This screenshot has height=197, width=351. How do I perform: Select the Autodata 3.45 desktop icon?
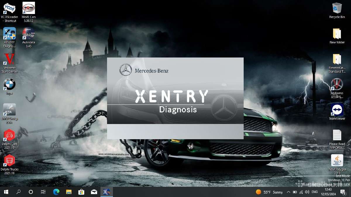pyautogui.click(x=29, y=38)
